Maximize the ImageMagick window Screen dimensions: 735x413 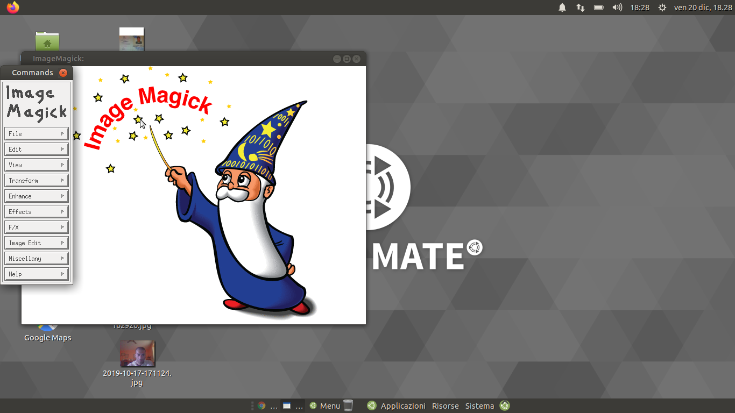347,59
